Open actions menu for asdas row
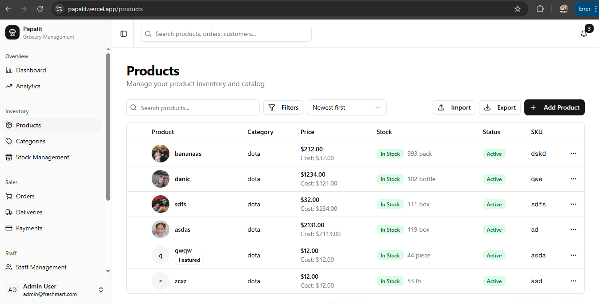Image resolution: width=599 pixels, height=304 pixels. click(574, 229)
